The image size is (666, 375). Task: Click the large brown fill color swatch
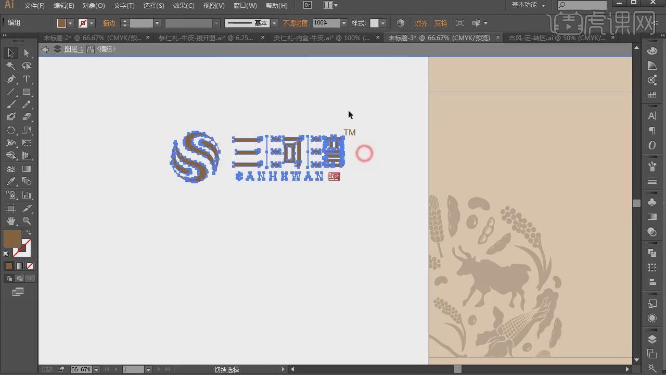pos(12,239)
